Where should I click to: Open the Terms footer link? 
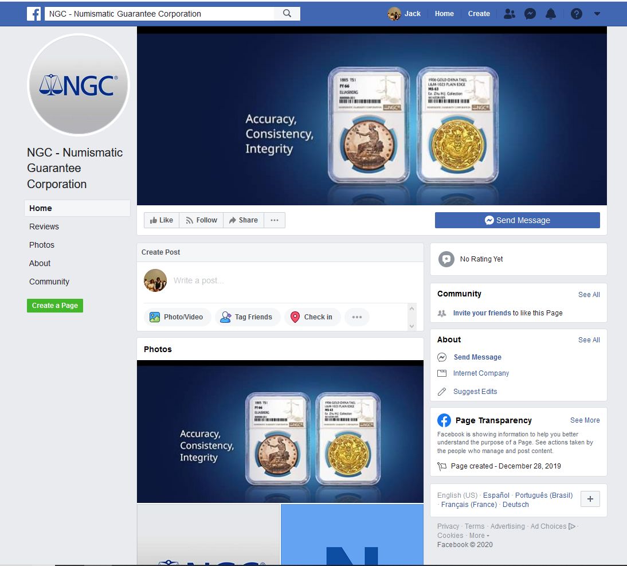pyautogui.click(x=474, y=526)
